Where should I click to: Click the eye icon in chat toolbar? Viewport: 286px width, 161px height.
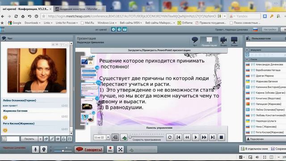[x=58, y=139]
